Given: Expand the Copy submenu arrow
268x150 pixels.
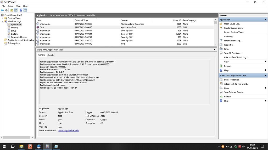Looking at the screenshot, I should coord(266,88).
